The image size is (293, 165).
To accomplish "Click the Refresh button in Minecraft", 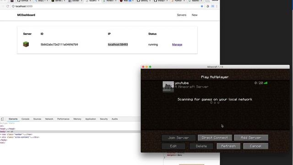I will [x=228, y=146].
